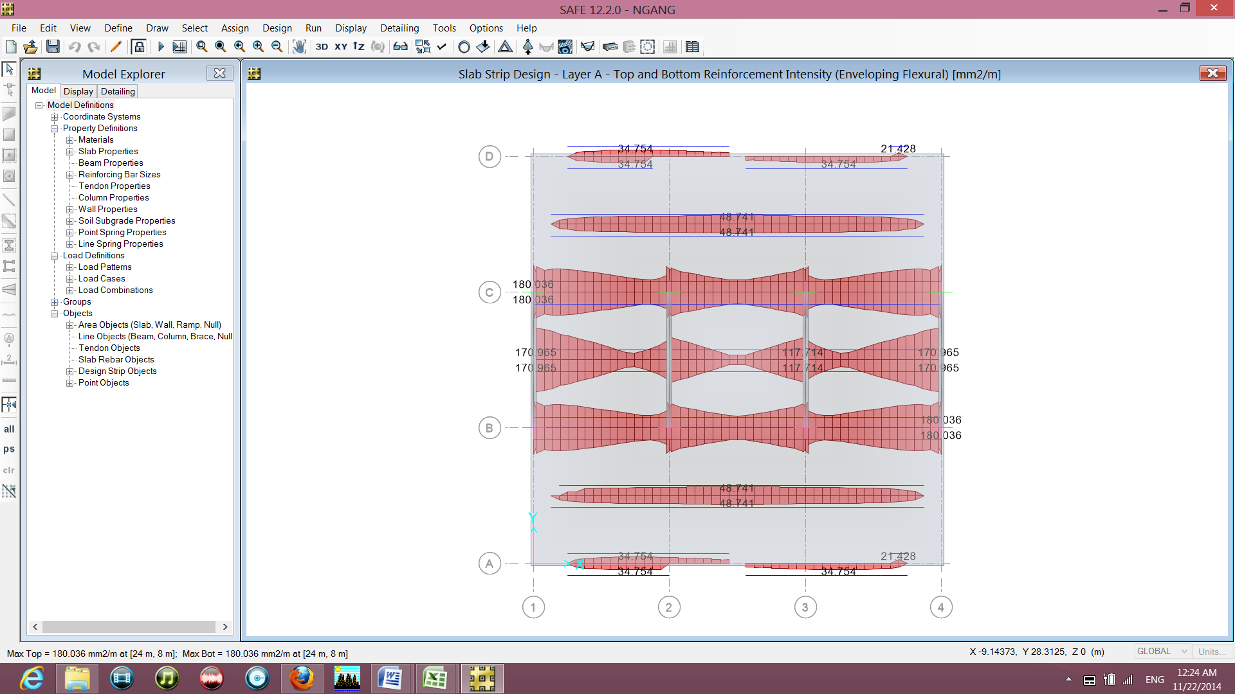1235x694 pixels.
Task: Switch to Display tab in Model Explorer
Action: click(78, 91)
